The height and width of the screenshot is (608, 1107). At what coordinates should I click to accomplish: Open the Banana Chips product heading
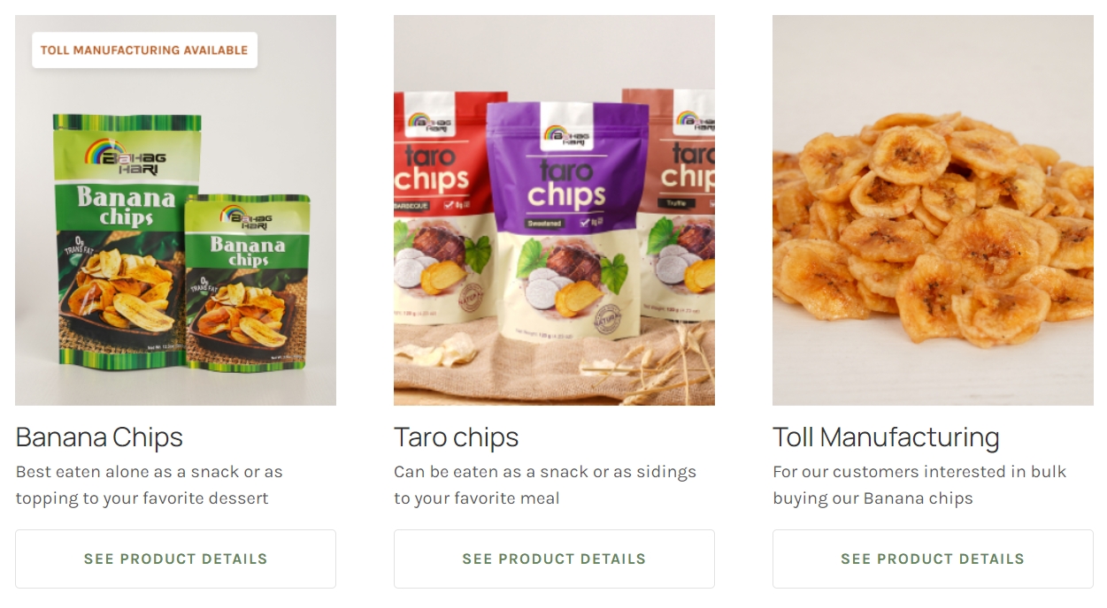[x=99, y=437]
